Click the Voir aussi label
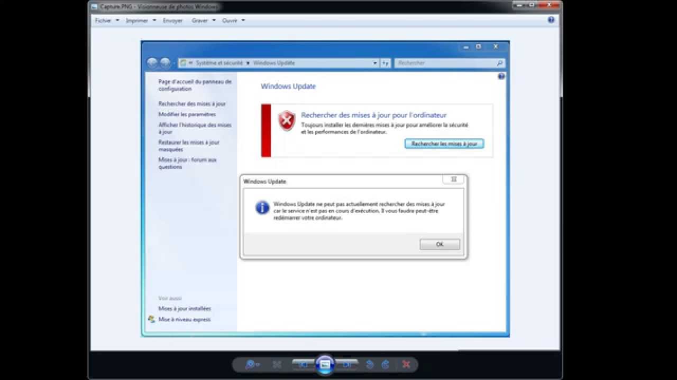Image resolution: width=677 pixels, height=380 pixels. 170,298
